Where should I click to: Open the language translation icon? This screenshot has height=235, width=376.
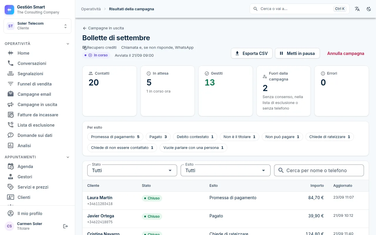[357, 9]
